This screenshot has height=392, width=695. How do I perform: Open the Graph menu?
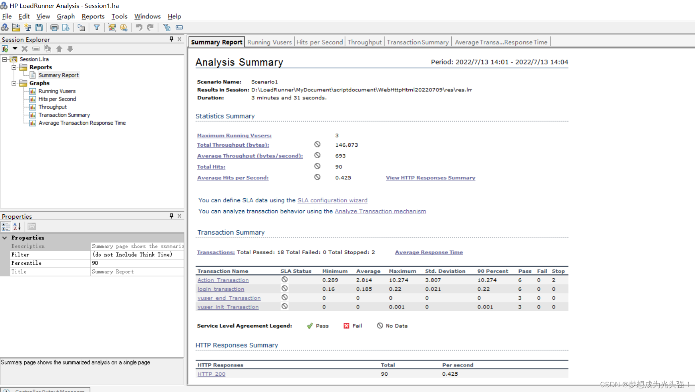click(x=66, y=16)
